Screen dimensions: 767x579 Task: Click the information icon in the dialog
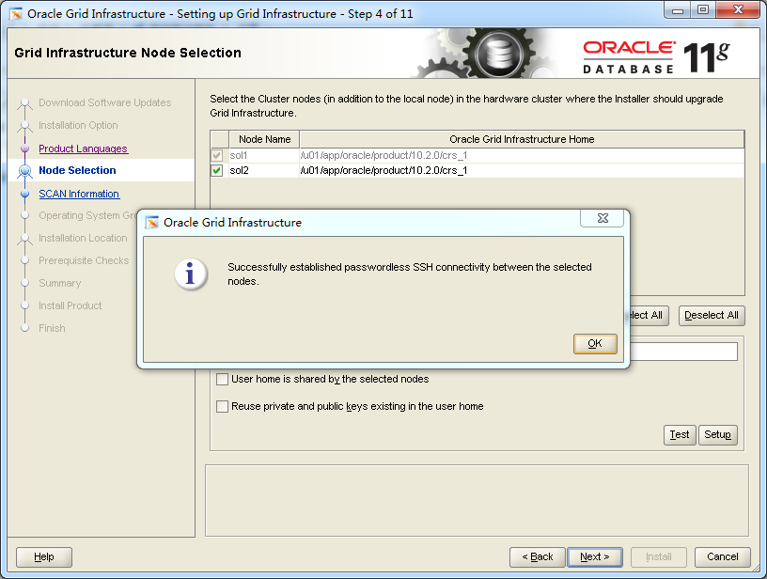tap(191, 274)
